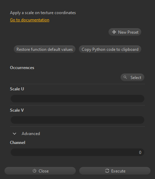
Task: Close the texture scale dialog
Action: click(x=40, y=171)
